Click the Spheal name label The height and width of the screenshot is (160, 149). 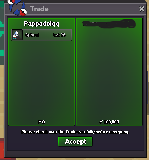(x=32, y=35)
